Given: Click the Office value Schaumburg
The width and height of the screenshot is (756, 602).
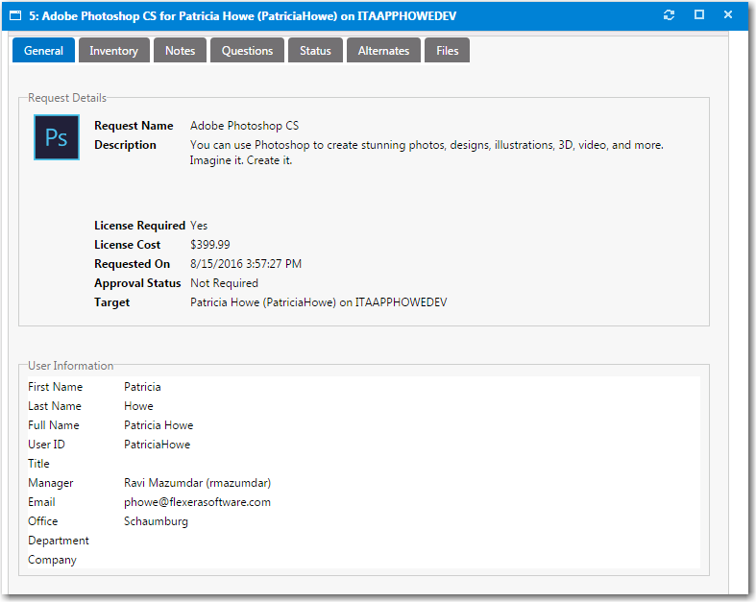Looking at the screenshot, I should [156, 521].
